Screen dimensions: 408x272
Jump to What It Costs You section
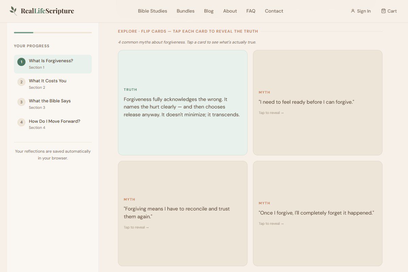53,84
